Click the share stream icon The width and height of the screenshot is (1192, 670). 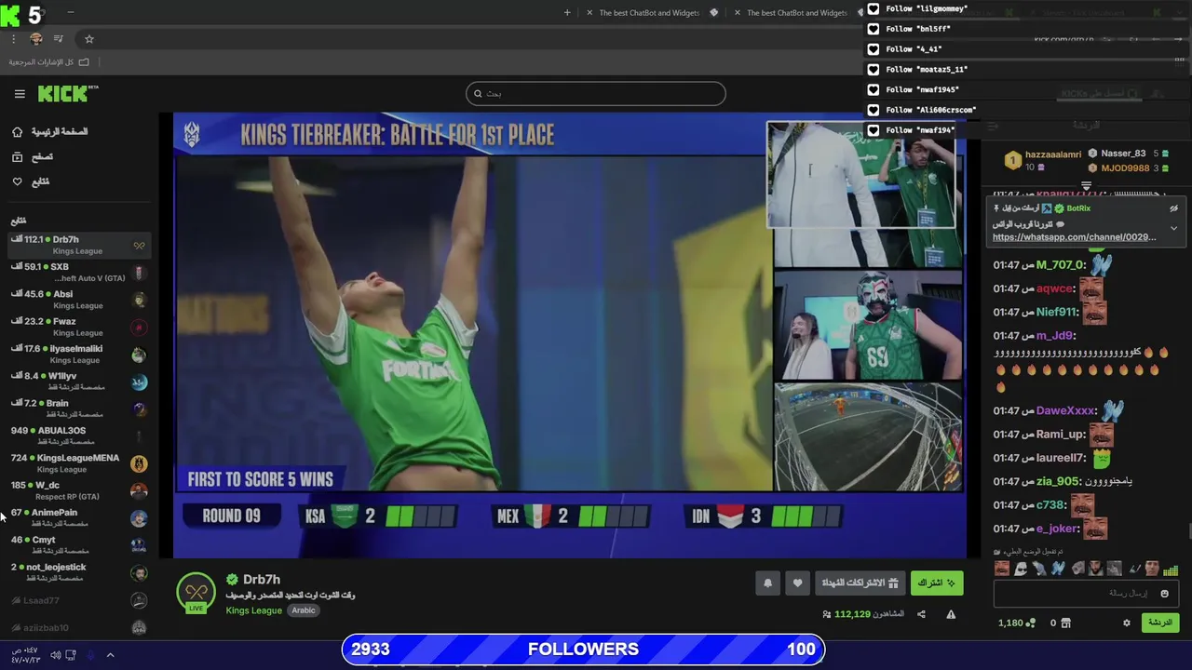pyautogui.click(x=921, y=614)
